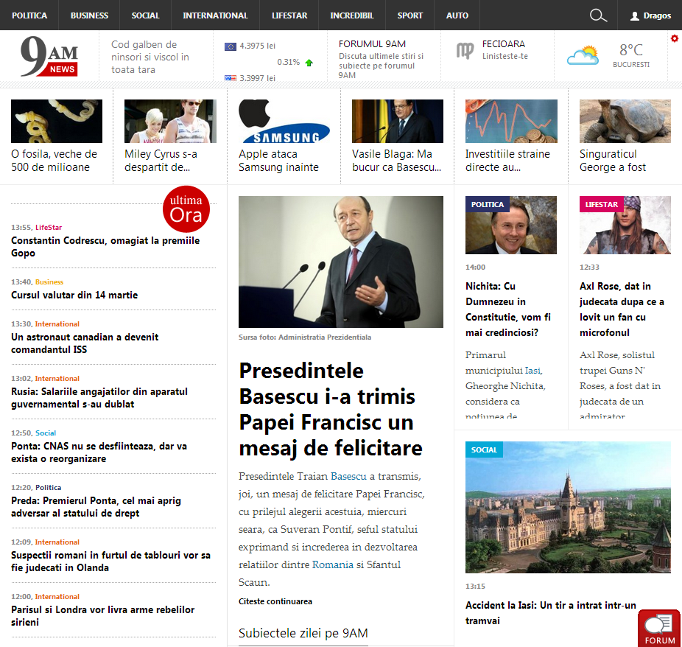Click the 9AM News logo
This screenshot has height=647, width=682.
pyautogui.click(x=49, y=57)
